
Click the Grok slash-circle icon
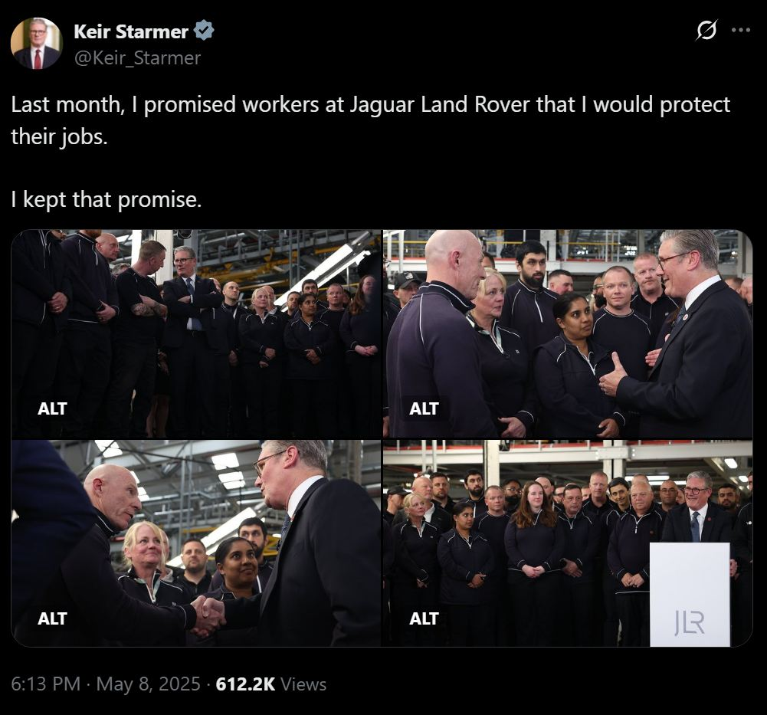706,31
